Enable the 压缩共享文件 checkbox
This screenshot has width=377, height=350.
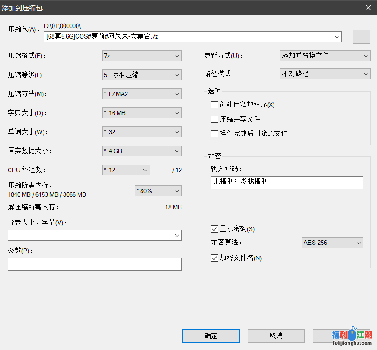click(215, 119)
